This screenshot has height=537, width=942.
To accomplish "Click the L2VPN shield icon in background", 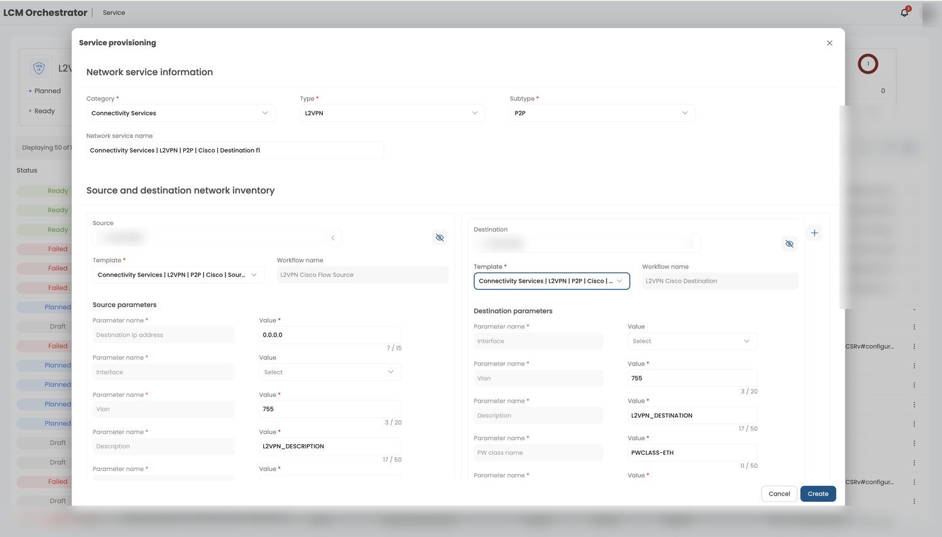I will pos(39,68).
